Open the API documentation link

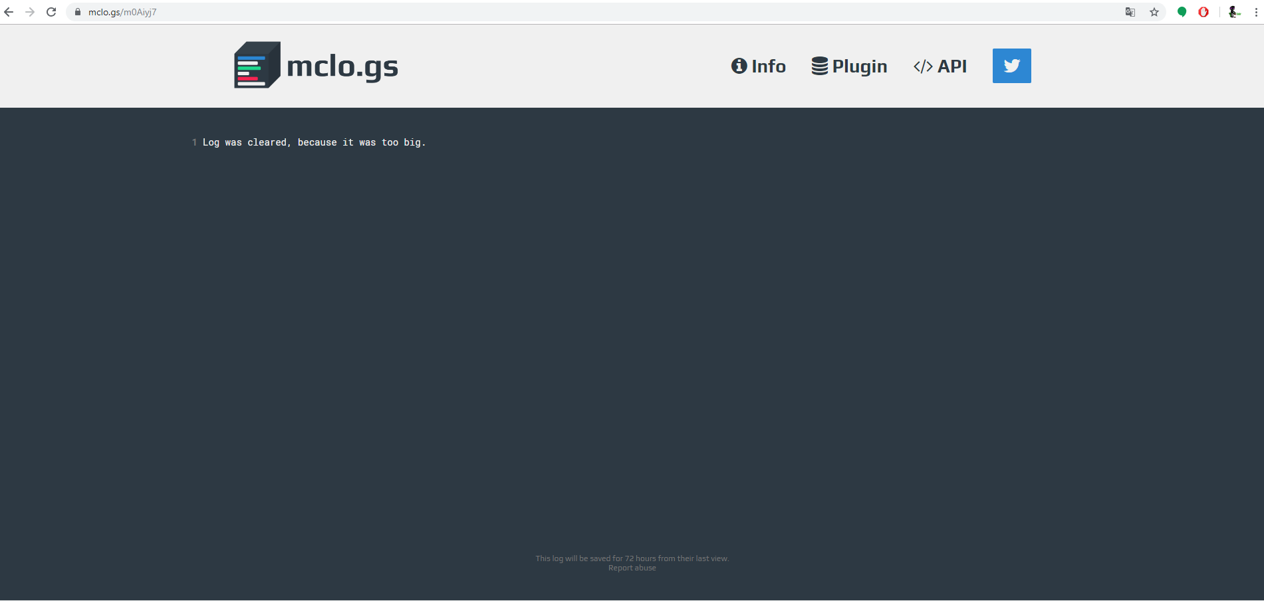(940, 66)
